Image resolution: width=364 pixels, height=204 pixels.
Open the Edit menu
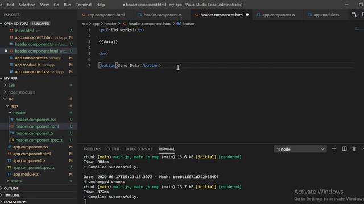[x=10, y=5]
